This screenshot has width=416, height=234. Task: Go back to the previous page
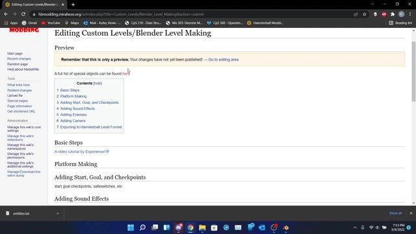click(6, 14)
